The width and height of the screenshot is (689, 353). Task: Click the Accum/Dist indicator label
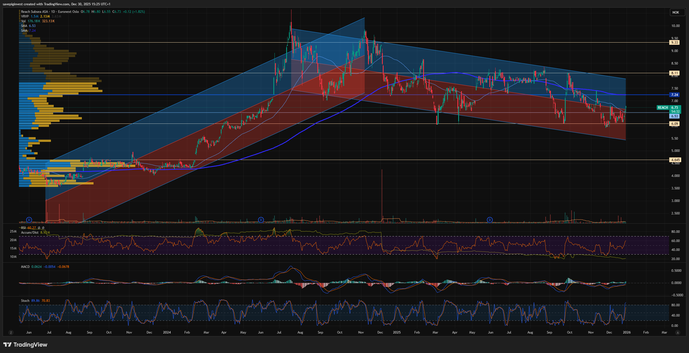click(x=30, y=233)
